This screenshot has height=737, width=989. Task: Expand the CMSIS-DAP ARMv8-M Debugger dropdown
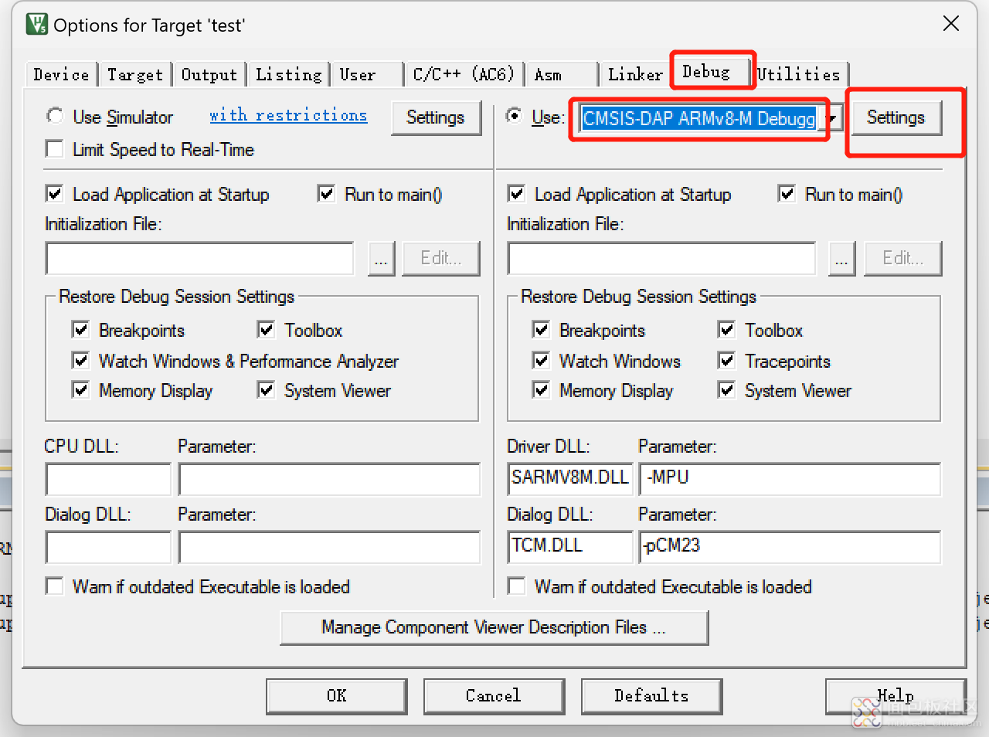click(832, 118)
